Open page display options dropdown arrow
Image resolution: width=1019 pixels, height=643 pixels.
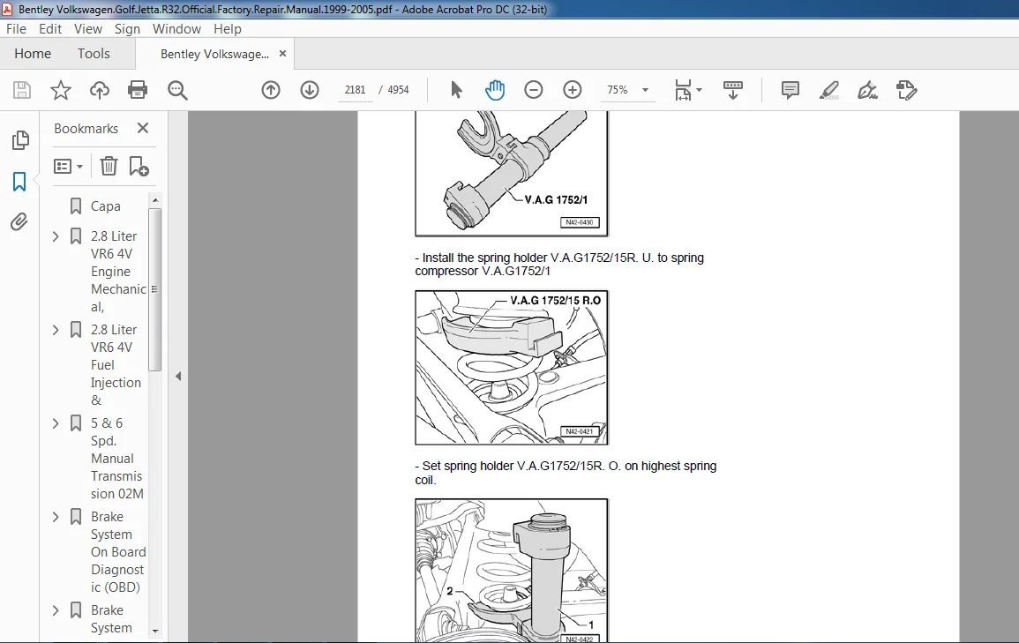pyautogui.click(x=700, y=90)
